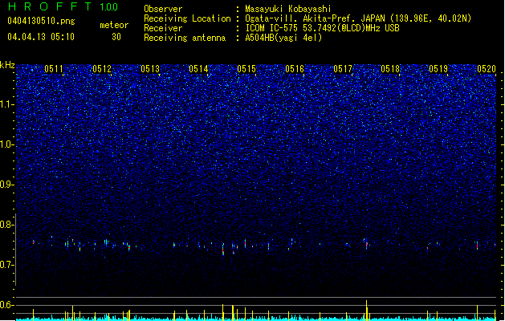
Task: Click the Receiving Location label
Action: point(187,18)
